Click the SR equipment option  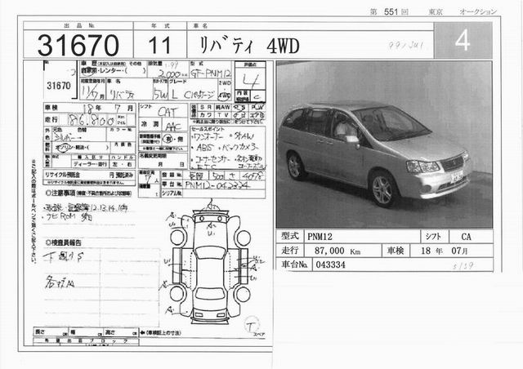pyautogui.click(x=206, y=108)
